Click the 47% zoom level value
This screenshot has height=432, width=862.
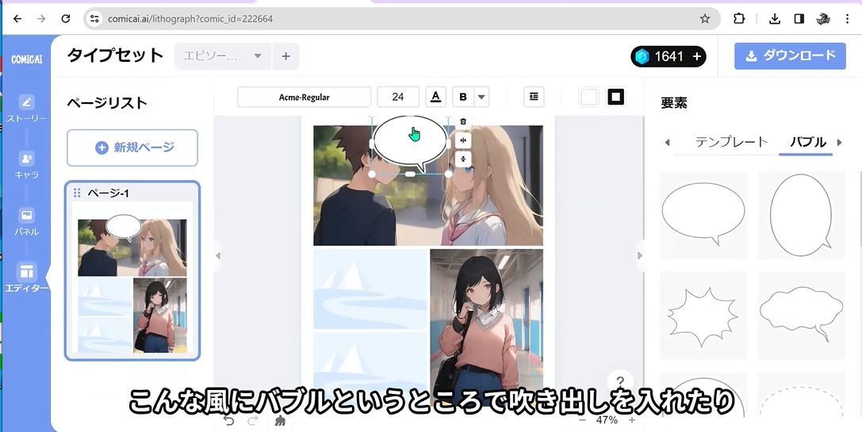607,420
